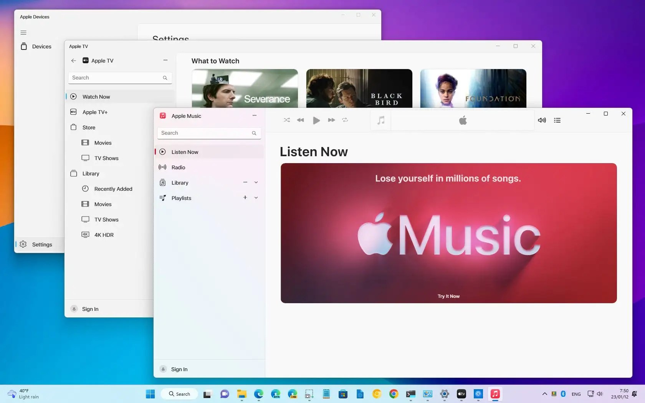
Task: Toggle repeat mode in Apple Music
Action: click(x=345, y=120)
